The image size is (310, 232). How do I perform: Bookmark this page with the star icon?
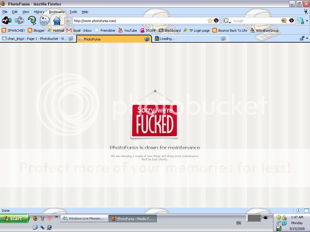point(210,21)
